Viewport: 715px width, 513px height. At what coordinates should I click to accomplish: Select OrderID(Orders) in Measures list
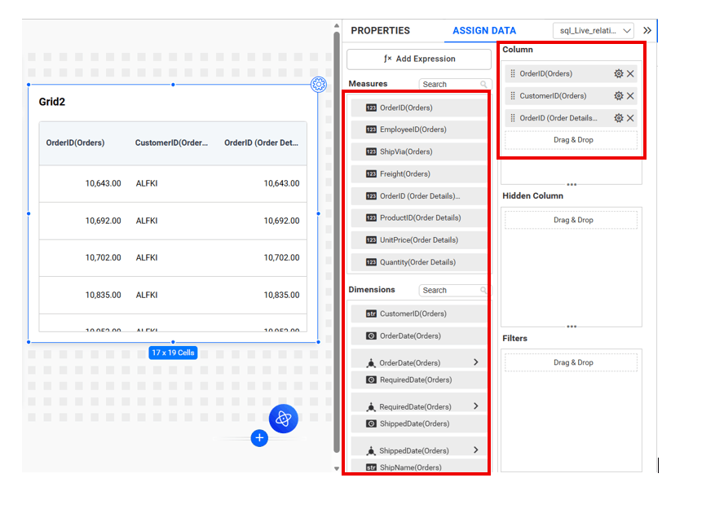tap(418, 108)
